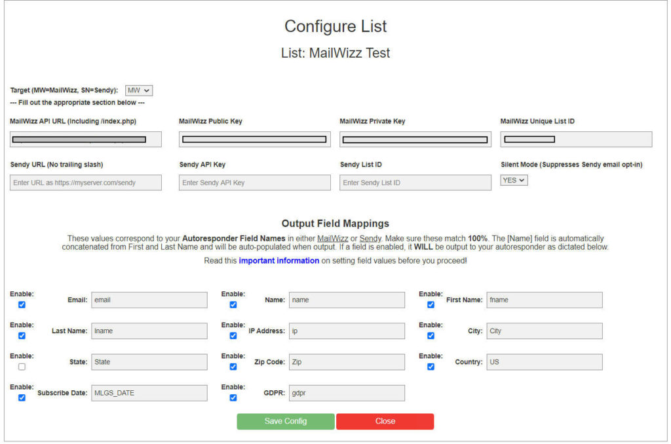Click the Save Config button
Image resolution: width=671 pixels, height=444 pixels.
[x=286, y=421]
